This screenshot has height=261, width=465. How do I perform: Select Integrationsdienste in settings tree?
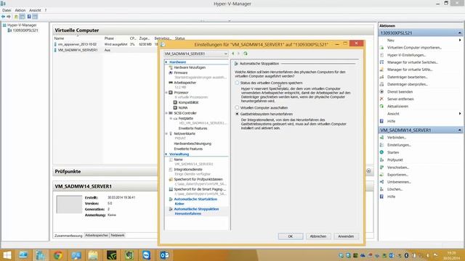tap(188, 170)
